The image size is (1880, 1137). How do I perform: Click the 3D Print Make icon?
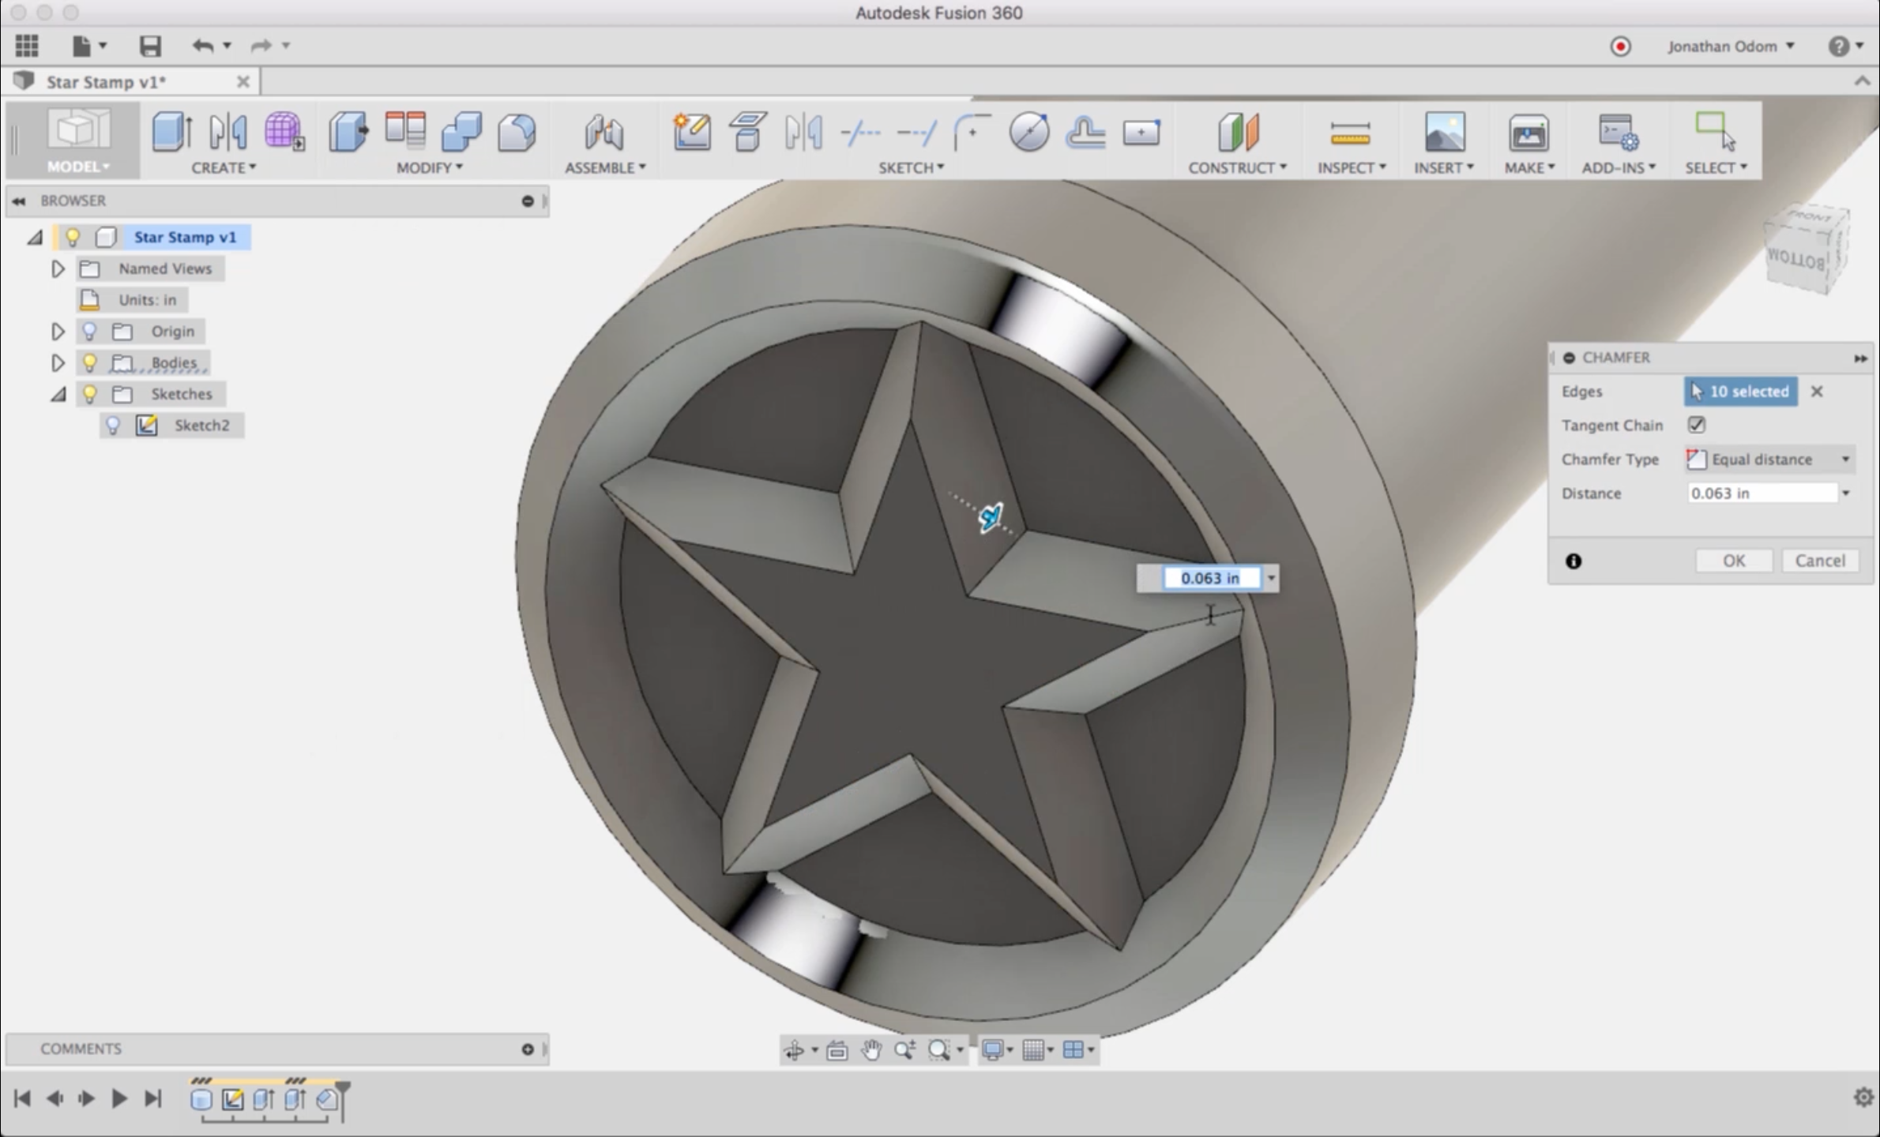1528,132
